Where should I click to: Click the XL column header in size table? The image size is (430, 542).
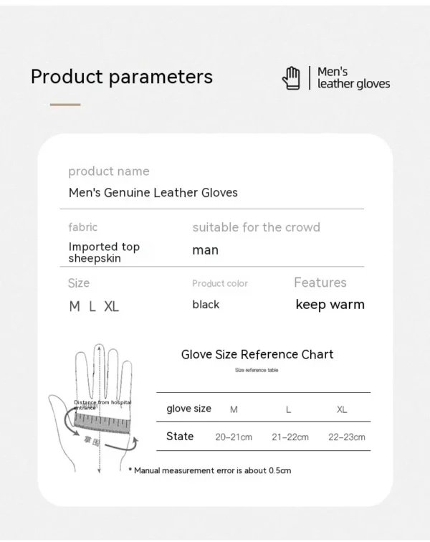(x=342, y=409)
